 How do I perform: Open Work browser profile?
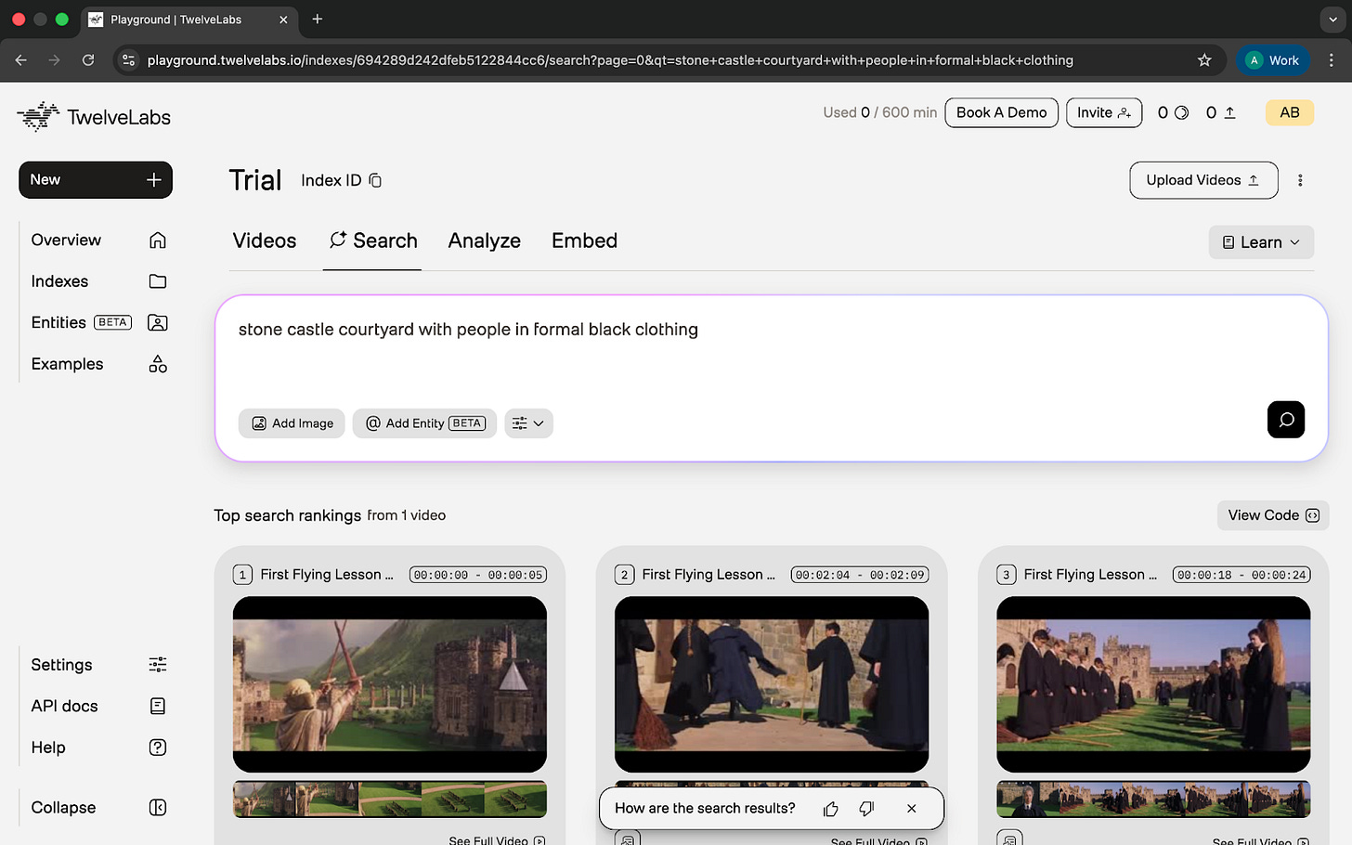1272,60
